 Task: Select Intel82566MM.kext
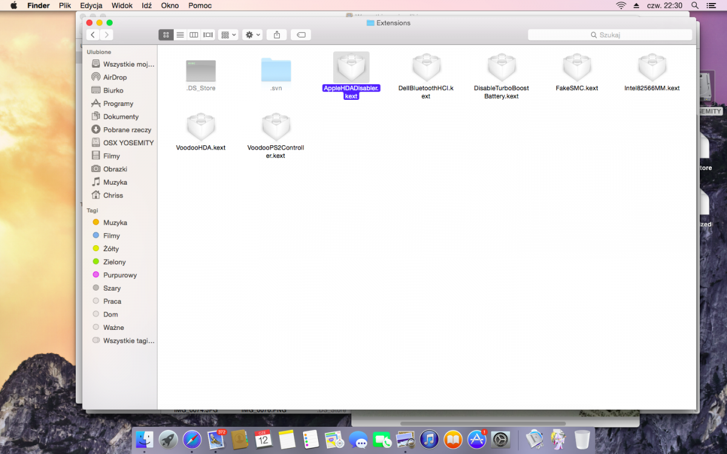652,73
